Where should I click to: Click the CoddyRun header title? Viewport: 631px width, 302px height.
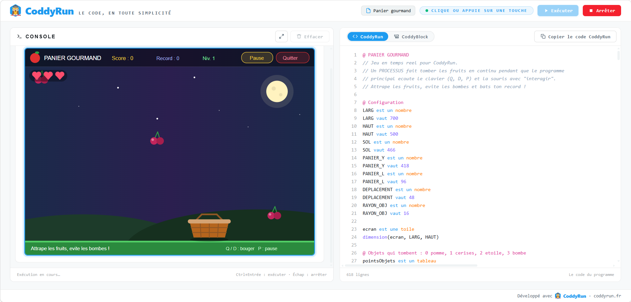click(50, 11)
